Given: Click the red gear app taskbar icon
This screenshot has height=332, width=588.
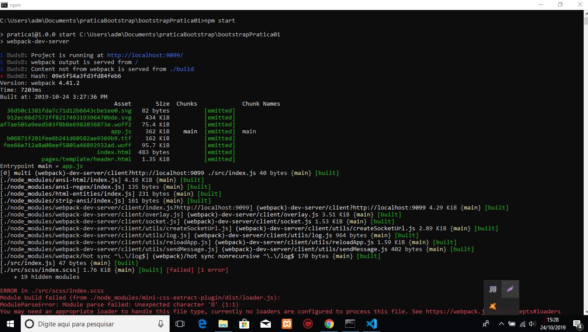Looking at the screenshot, I should point(308,324).
